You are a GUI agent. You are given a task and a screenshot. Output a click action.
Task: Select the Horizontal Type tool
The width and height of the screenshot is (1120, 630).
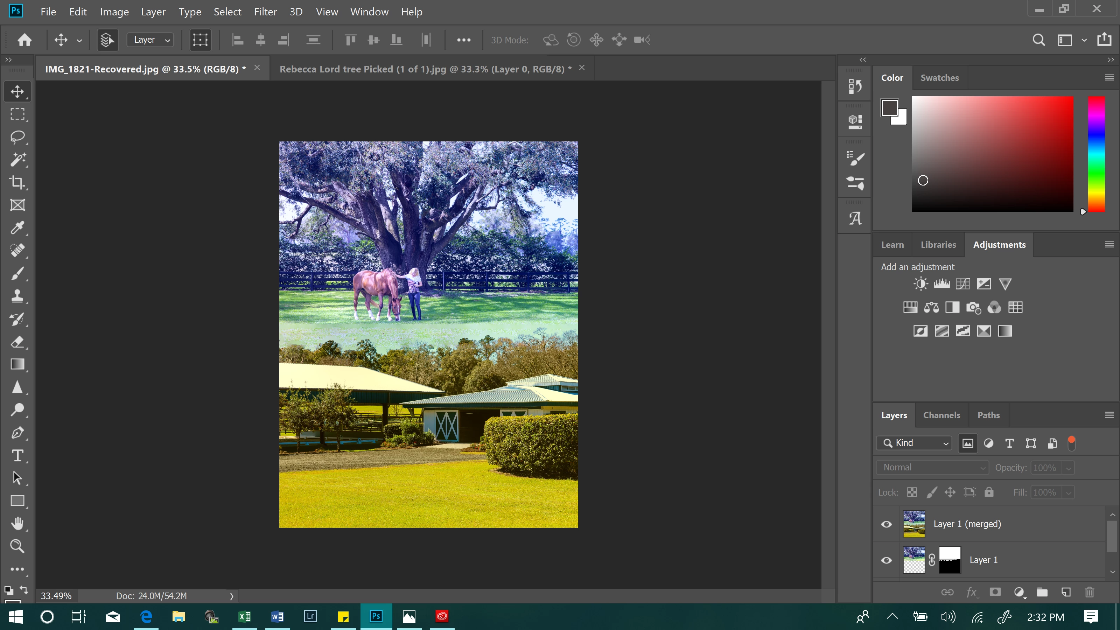tap(17, 455)
